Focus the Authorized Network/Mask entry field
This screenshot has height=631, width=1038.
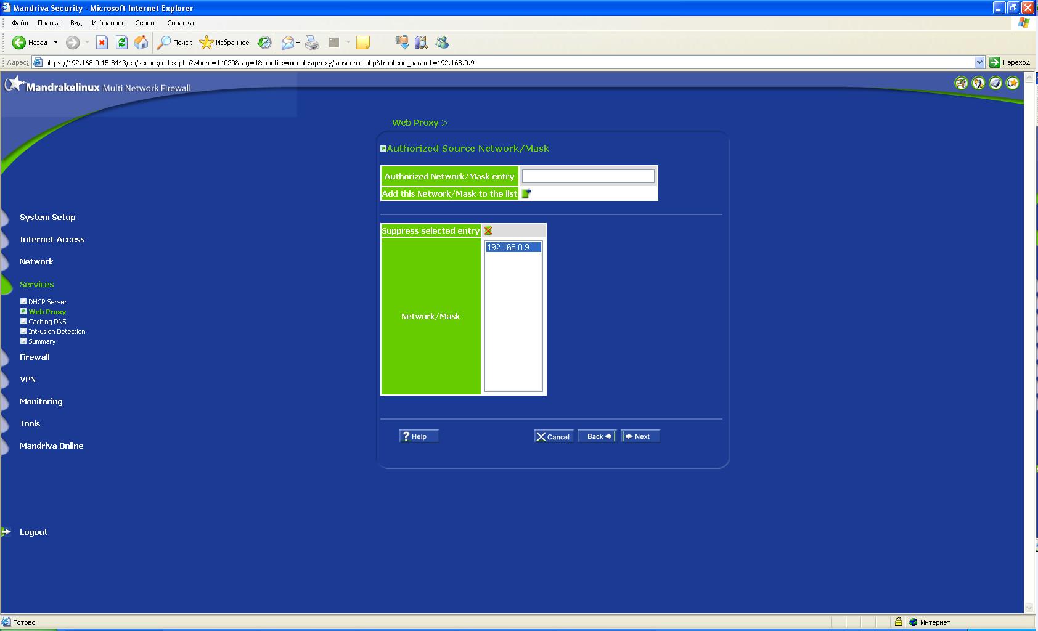[x=588, y=176]
